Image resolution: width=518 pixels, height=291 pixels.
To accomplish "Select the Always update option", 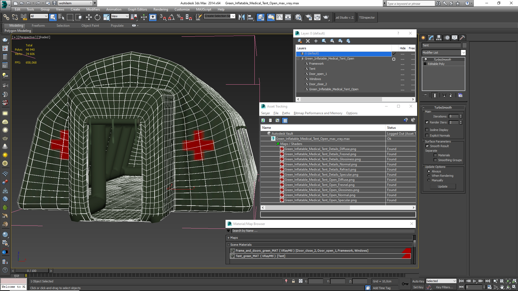I will [x=429, y=171].
